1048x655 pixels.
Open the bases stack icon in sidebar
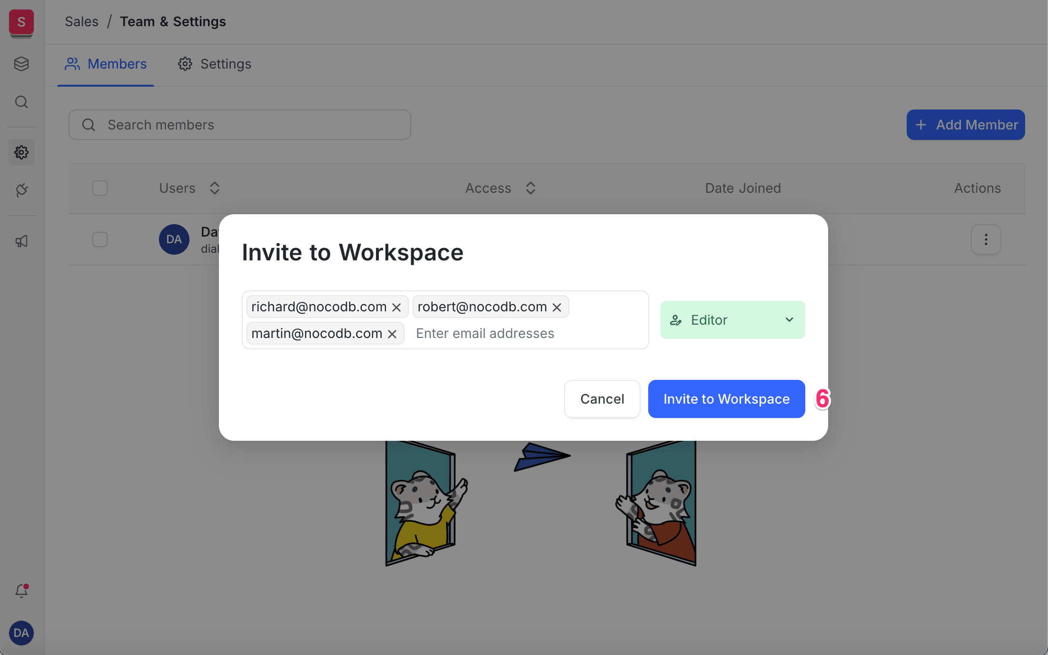point(21,64)
